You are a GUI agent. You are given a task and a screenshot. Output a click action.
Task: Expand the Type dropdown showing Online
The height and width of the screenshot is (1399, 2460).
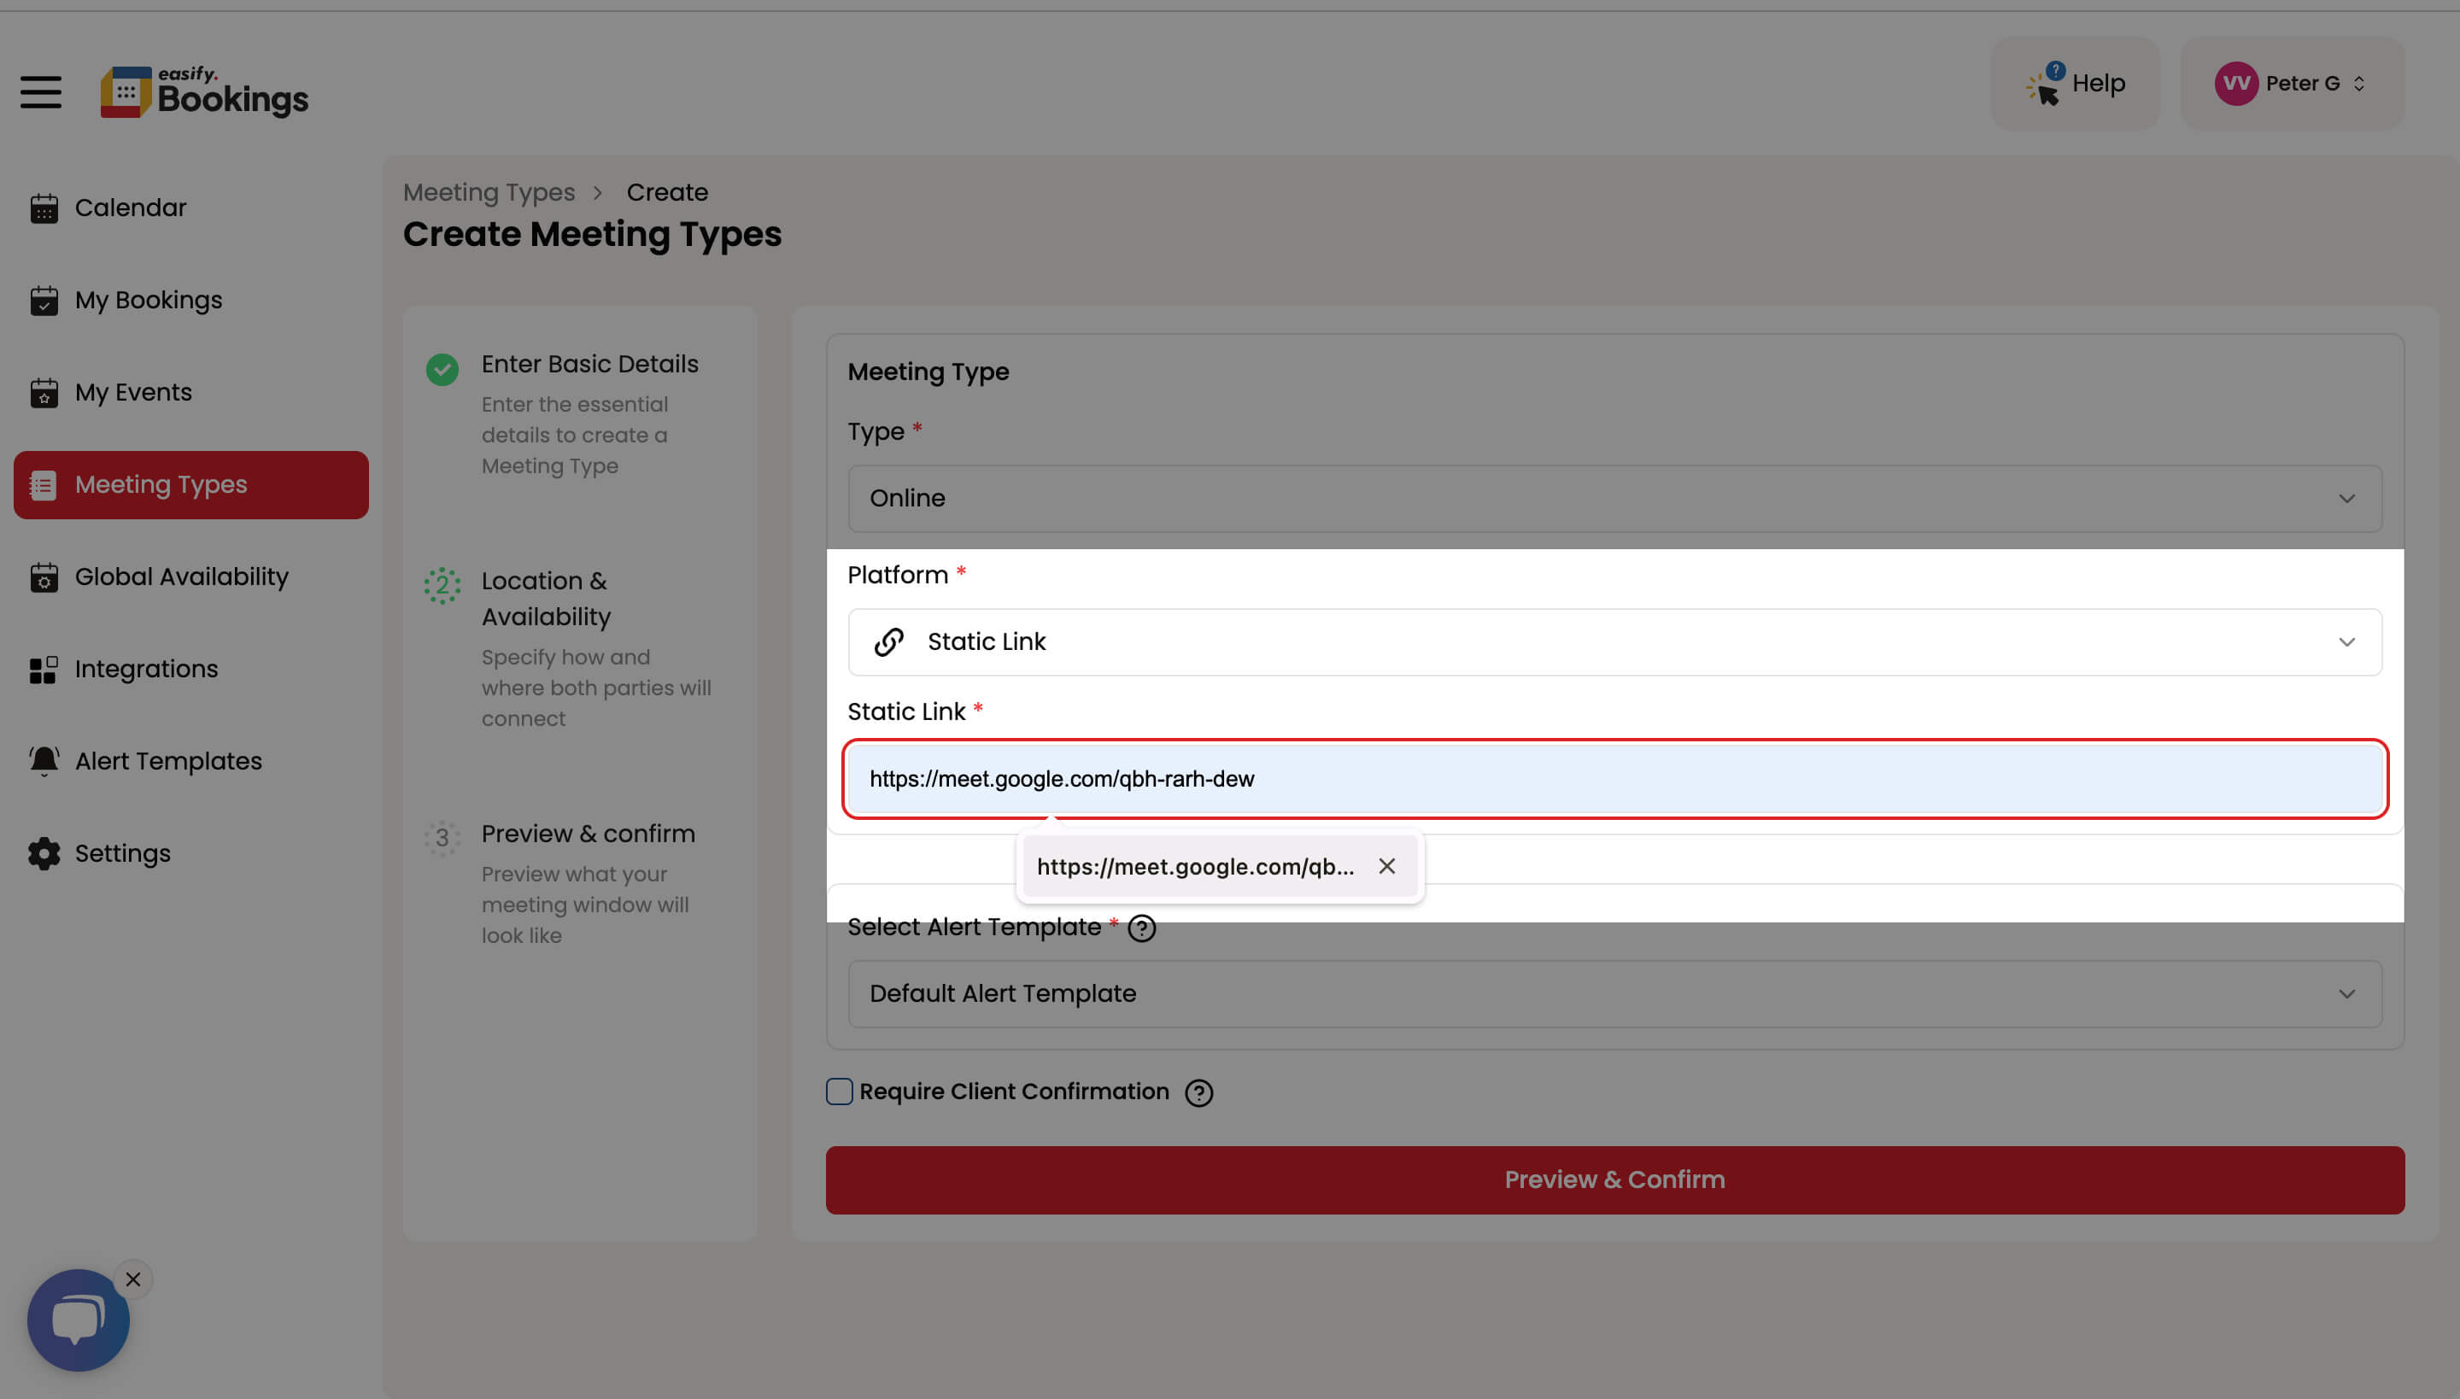coord(1614,499)
